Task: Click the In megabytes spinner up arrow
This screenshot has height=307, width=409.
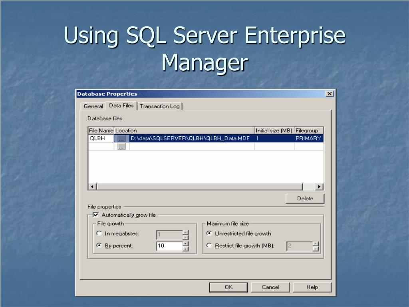Action: 185,232
